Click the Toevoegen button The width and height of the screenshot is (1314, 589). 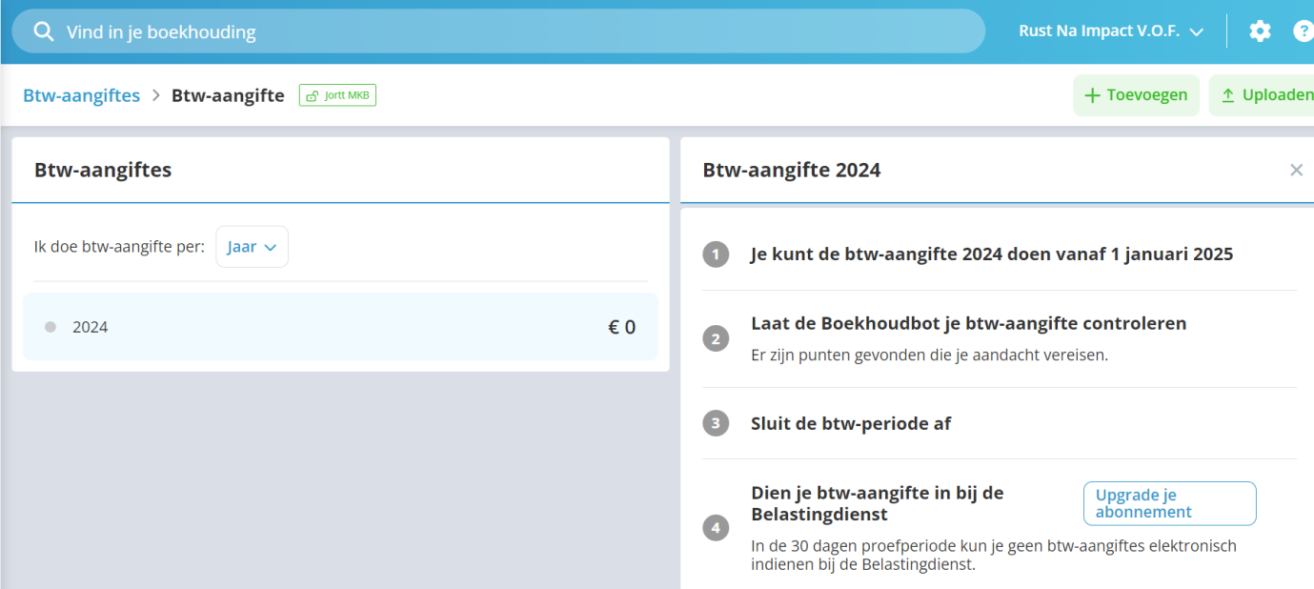[x=1136, y=95]
